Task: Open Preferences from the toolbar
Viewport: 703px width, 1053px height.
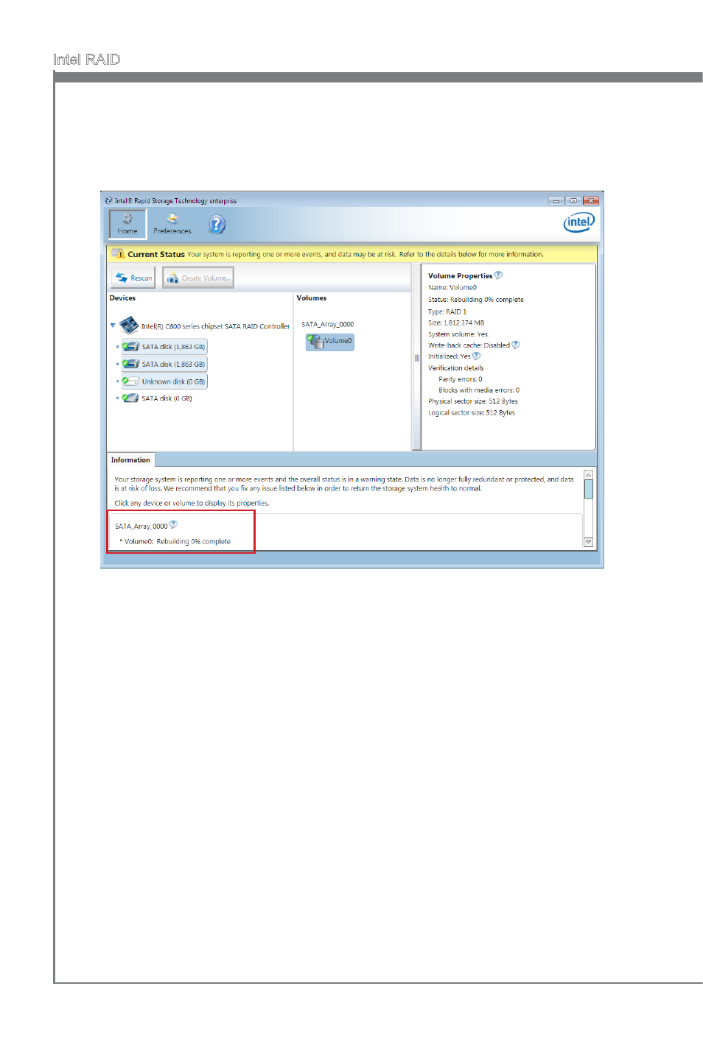Action: [x=172, y=224]
